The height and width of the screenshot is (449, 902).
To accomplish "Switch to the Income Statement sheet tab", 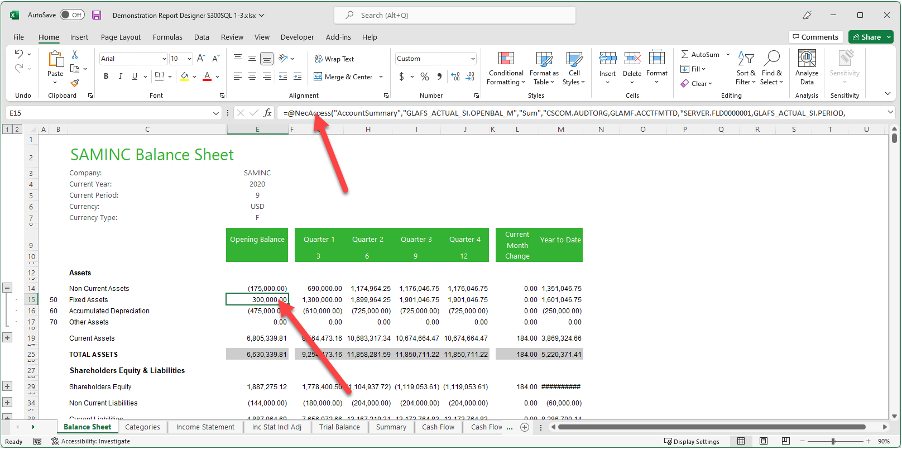I will coord(205,427).
